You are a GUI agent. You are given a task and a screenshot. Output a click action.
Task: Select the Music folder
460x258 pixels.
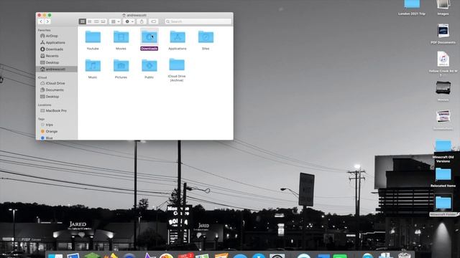(93, 69)
